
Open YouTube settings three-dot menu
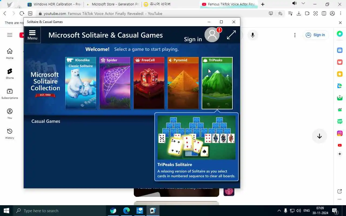click(295, 35)
